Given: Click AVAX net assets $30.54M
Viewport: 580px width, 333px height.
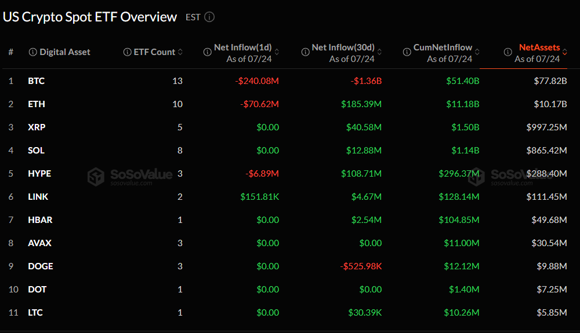Looking at the screenshot, I should point(549,243).
